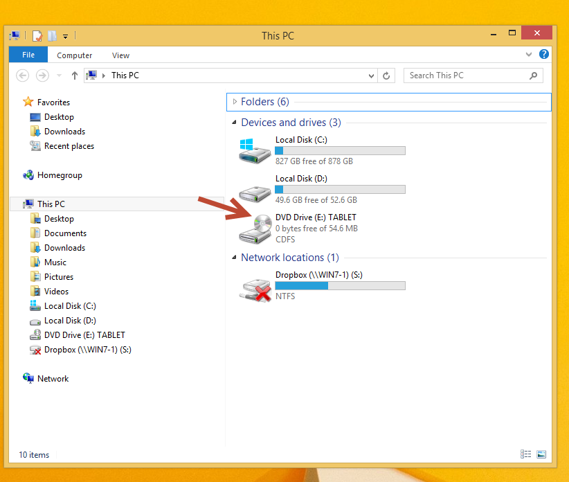Click This PC in address bar
Viewport: 569px width, 482px height.
125,75
